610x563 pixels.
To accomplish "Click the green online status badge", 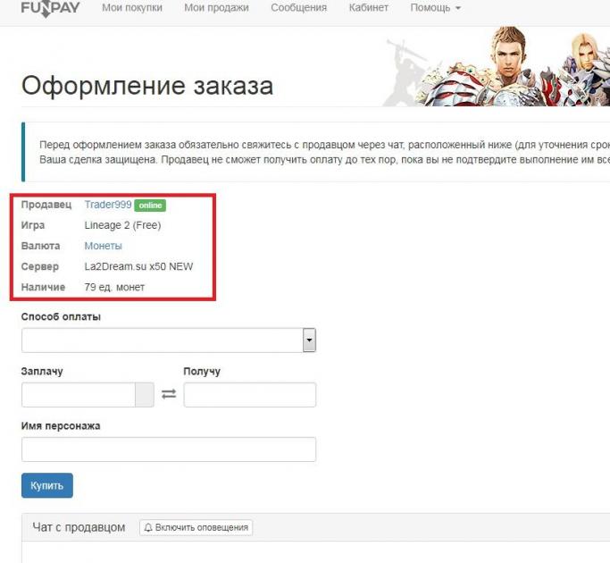I will [150, 206].
